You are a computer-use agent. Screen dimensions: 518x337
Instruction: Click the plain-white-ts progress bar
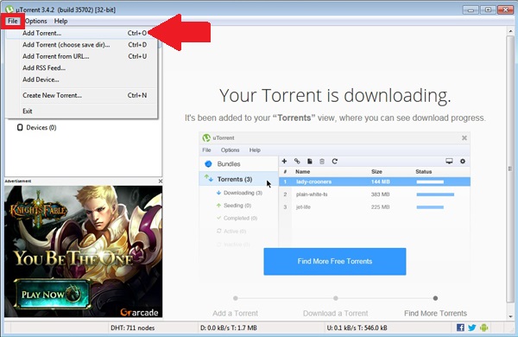click(x=435, y=194)
